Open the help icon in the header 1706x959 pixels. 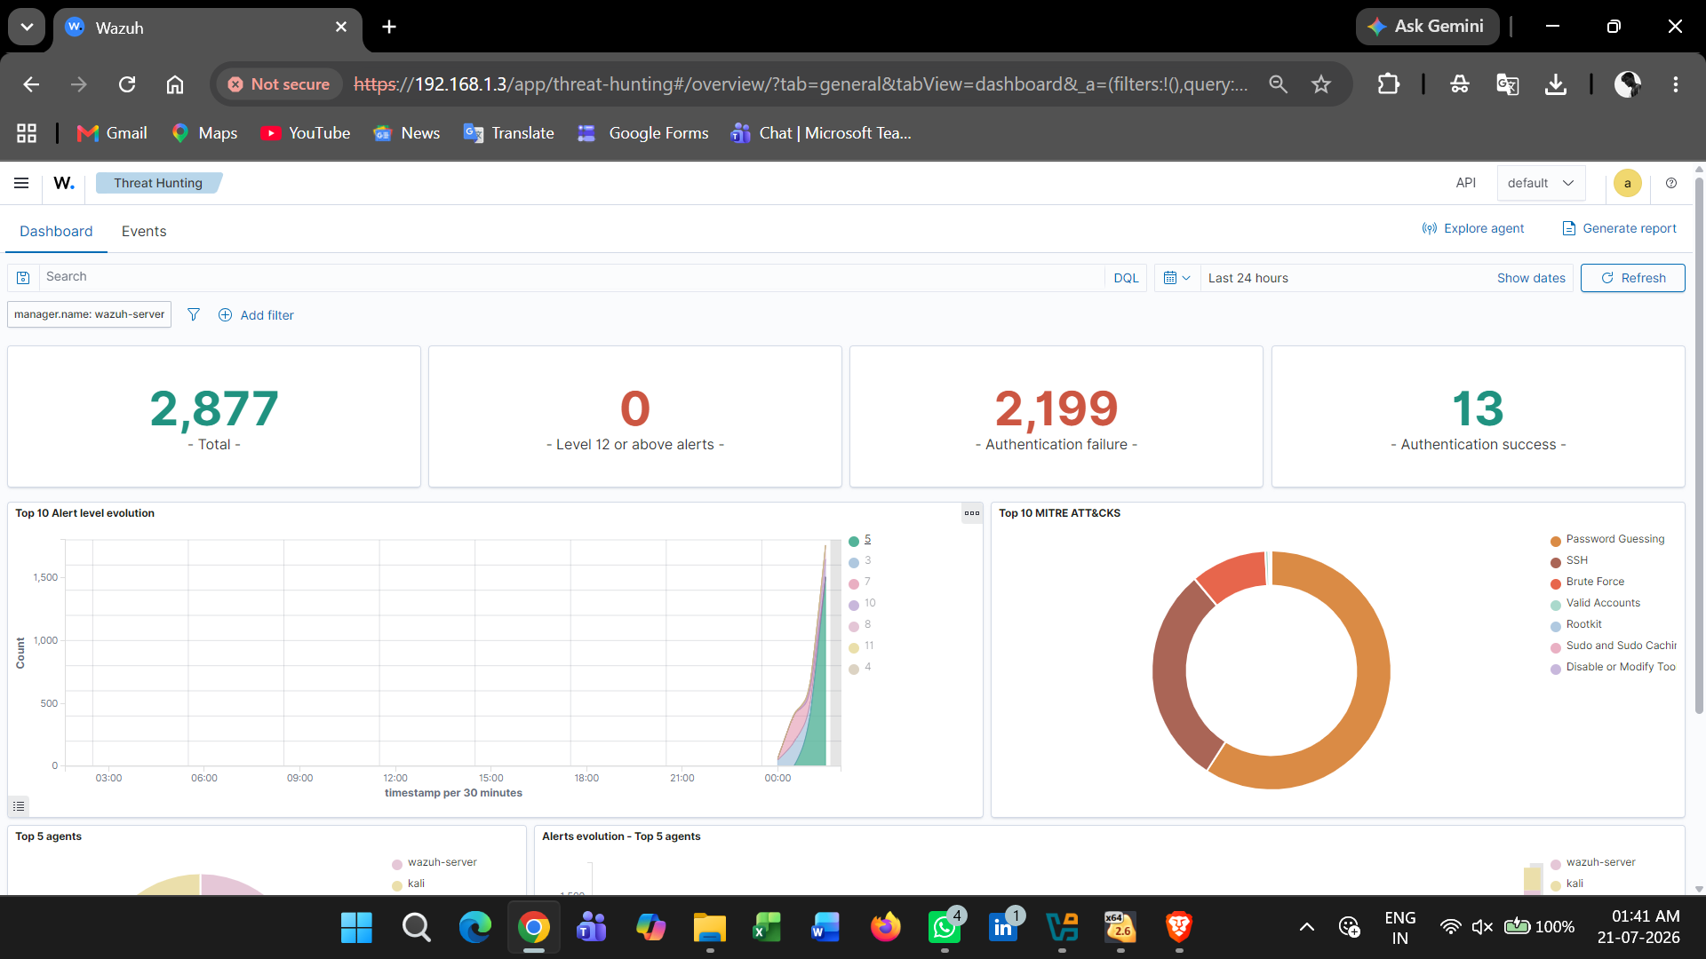[1671, 183]
